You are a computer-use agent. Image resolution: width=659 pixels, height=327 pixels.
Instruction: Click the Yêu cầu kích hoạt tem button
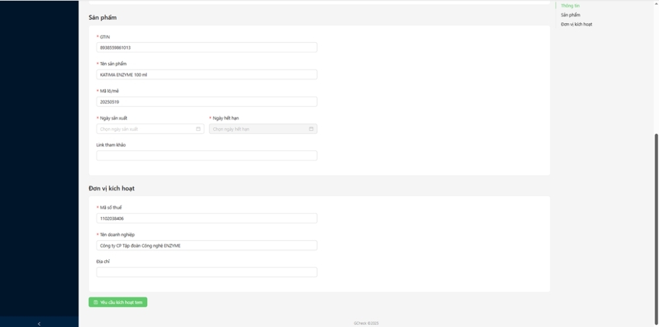click(x=118, y=302)
